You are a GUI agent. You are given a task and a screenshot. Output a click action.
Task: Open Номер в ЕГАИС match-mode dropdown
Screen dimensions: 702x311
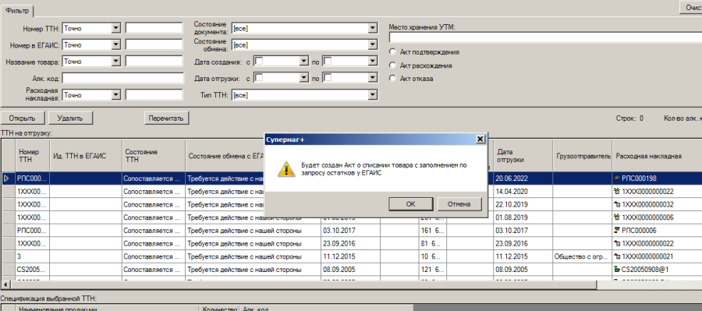(x=116, y=44)
